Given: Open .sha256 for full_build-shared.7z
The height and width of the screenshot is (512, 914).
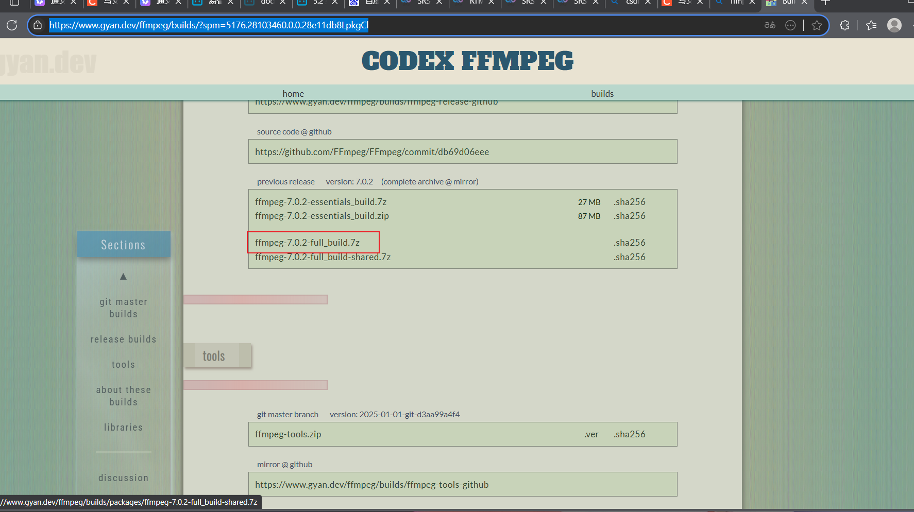Looking at the screenshot, I should tap(629, 257).
